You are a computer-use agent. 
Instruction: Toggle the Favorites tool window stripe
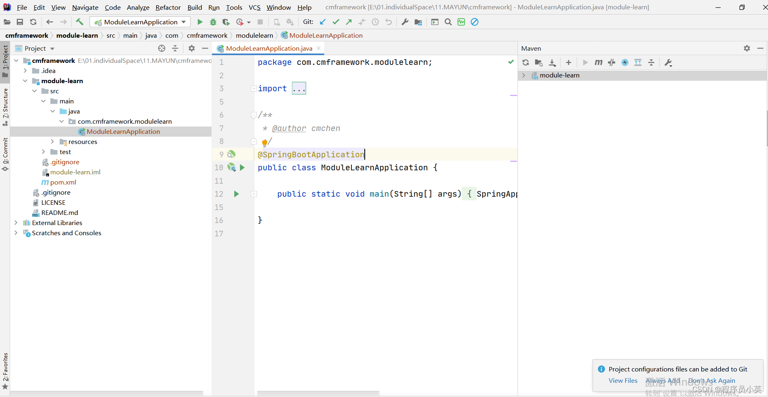click(5, 371)
